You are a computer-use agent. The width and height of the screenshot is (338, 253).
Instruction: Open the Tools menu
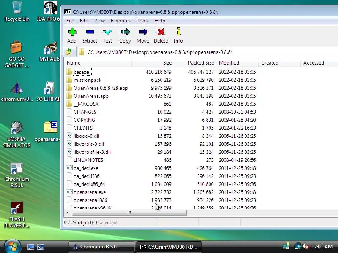coord(142,21)
